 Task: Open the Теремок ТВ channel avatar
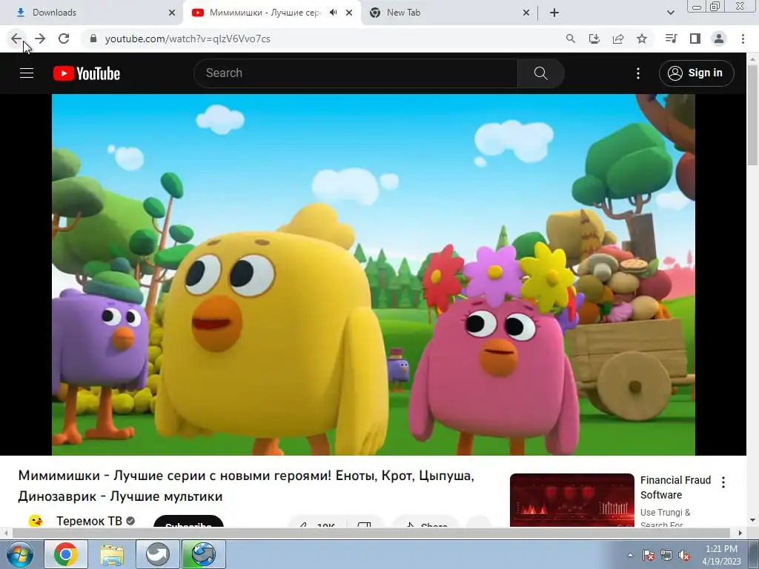[x=36, y=520]
